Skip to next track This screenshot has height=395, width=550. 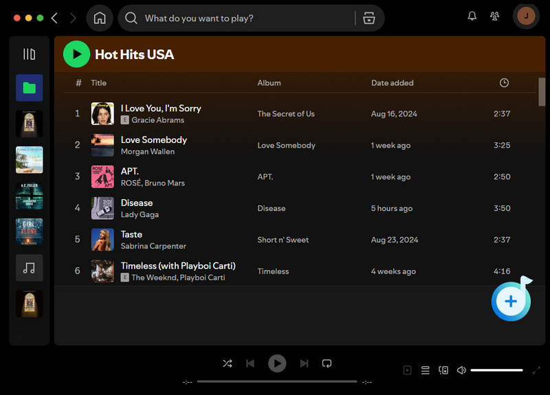(304, 363)
